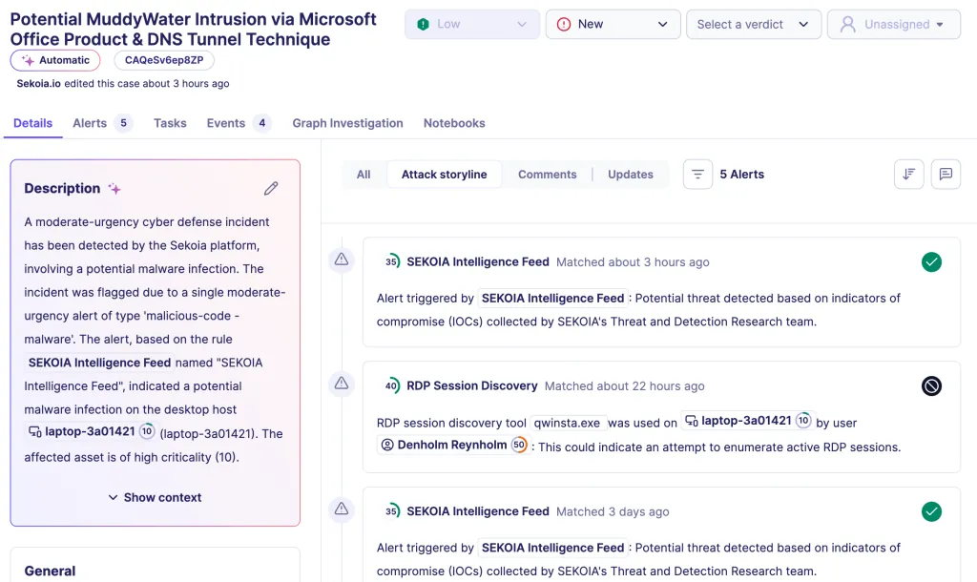Open the New status dropdown
Screen dimensions: 977x582
click(x=613, y=24)
